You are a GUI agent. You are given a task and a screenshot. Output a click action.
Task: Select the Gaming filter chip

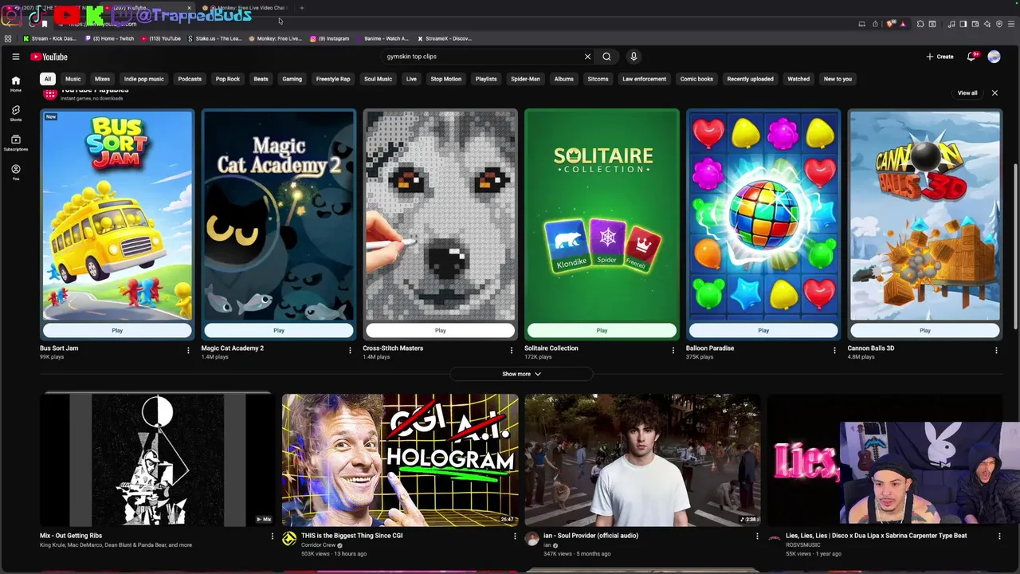pyautogui.click(x=292, y=79)
